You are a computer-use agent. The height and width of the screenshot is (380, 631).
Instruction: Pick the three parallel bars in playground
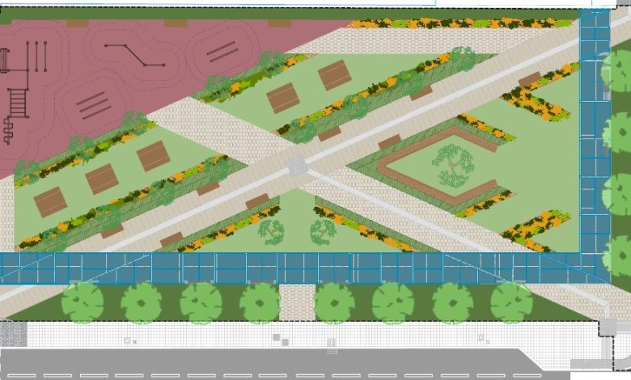click(94, 104)
